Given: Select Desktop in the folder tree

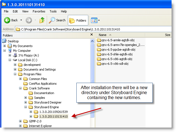Looking at the screenshot, I should [13, 41].
